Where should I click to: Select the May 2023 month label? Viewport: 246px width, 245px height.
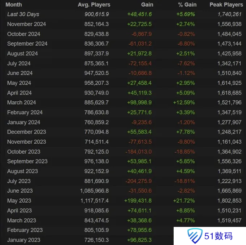[x=19, y=200]
